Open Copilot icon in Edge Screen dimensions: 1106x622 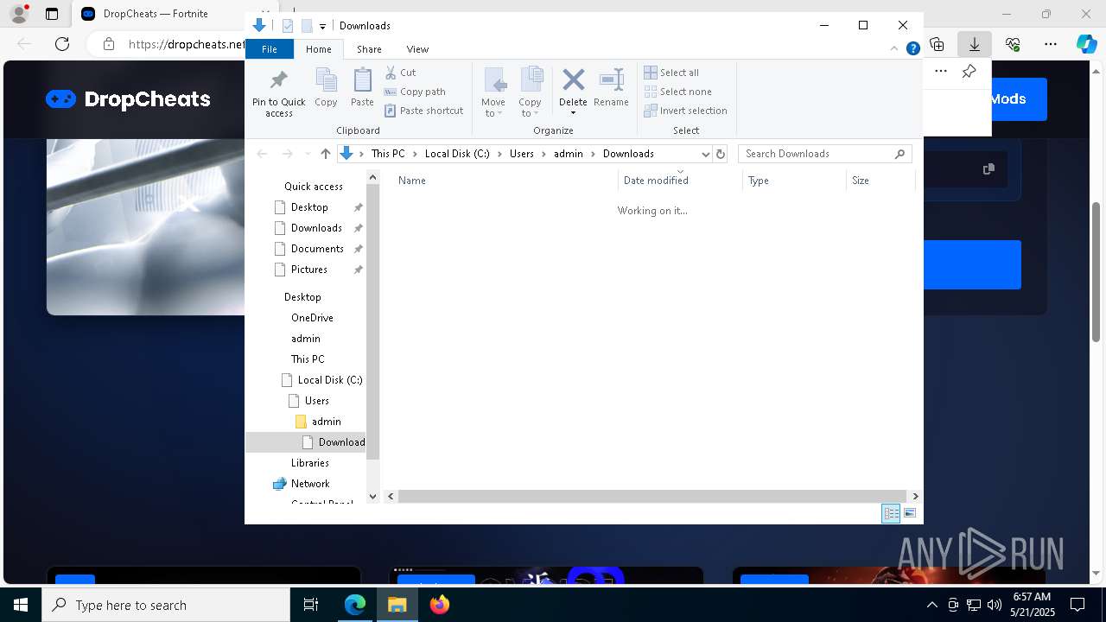pyautogui.click(x=1086, y=43)
